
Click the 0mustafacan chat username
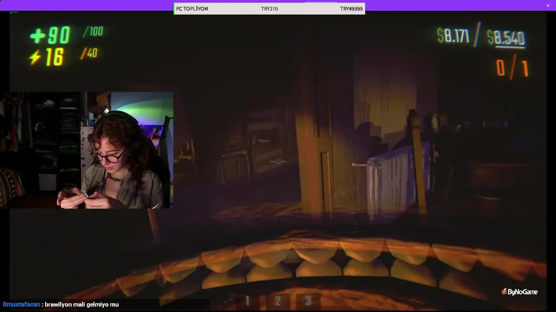click(x=21, y=305)
